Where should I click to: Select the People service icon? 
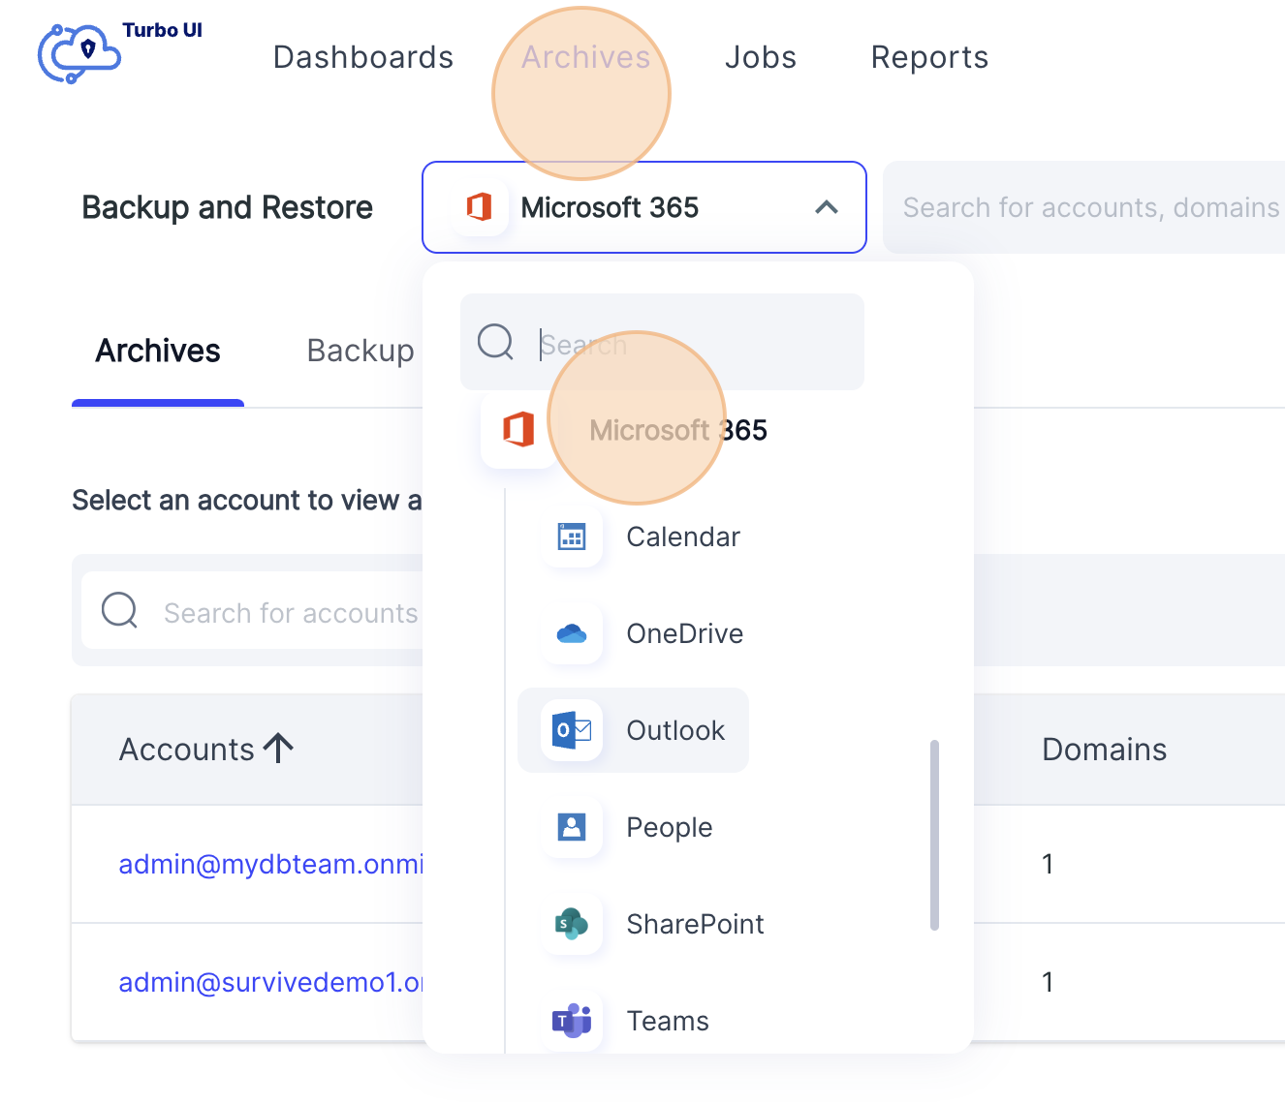(571, 827)
